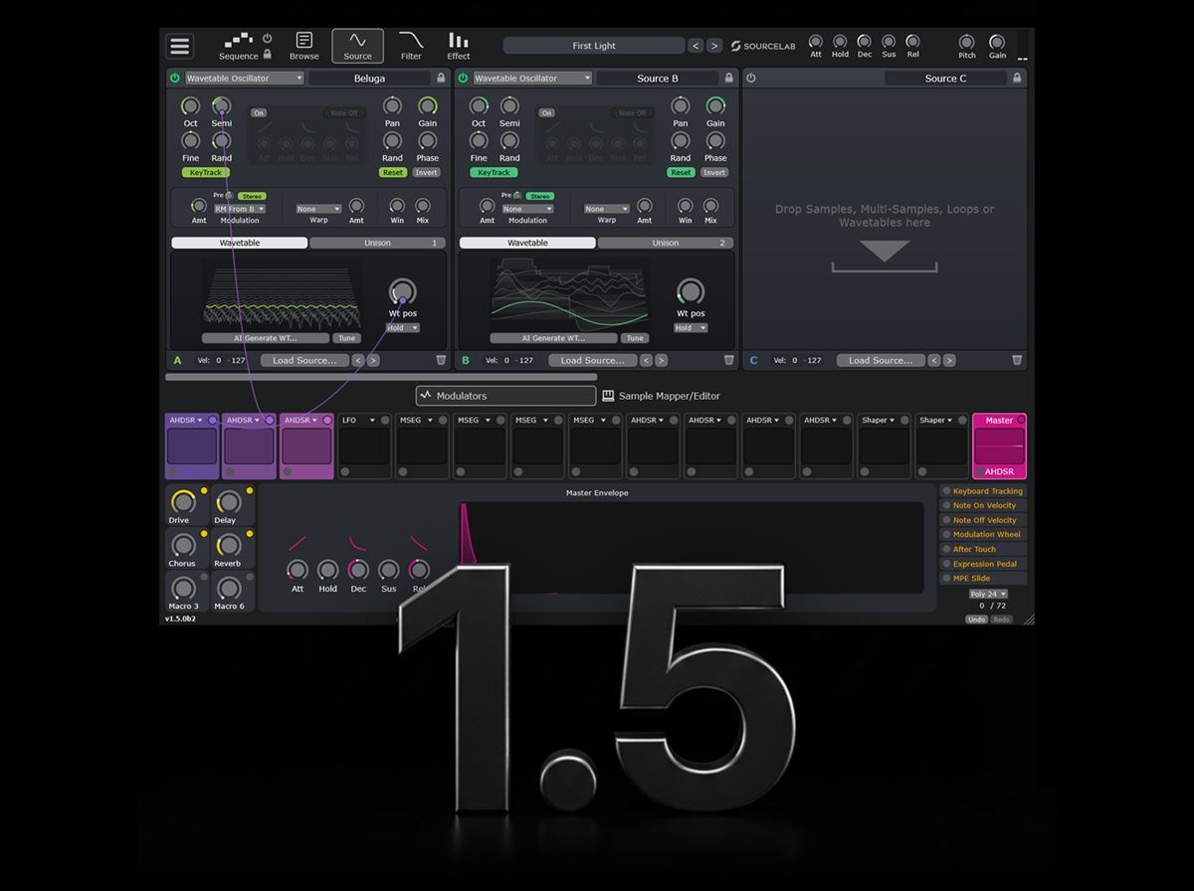Viewport: 1194px width, 891px height.
Task: Click the First Light preset name field
Action: point(594,45)
